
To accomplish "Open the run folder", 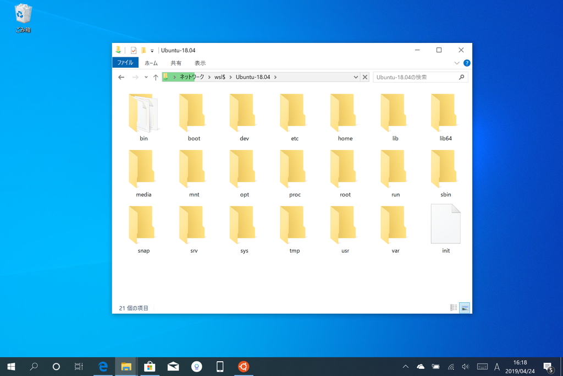I will click(395, 173).
